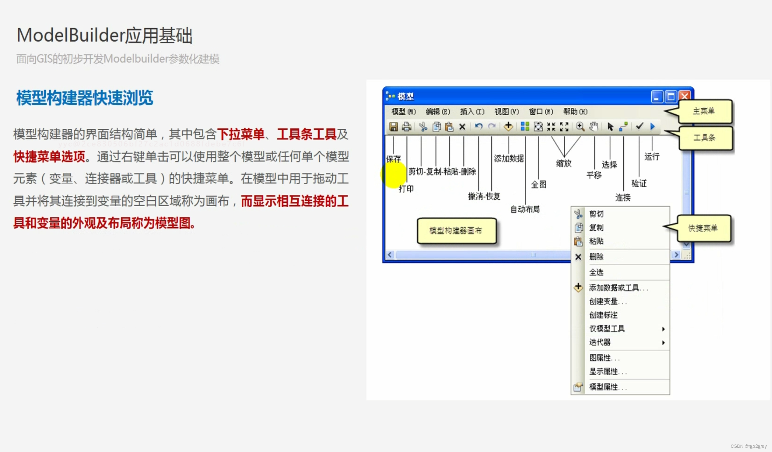Open the 窗口(W) menu
This screenshot has height=452, width=772.
click(541, 112)
